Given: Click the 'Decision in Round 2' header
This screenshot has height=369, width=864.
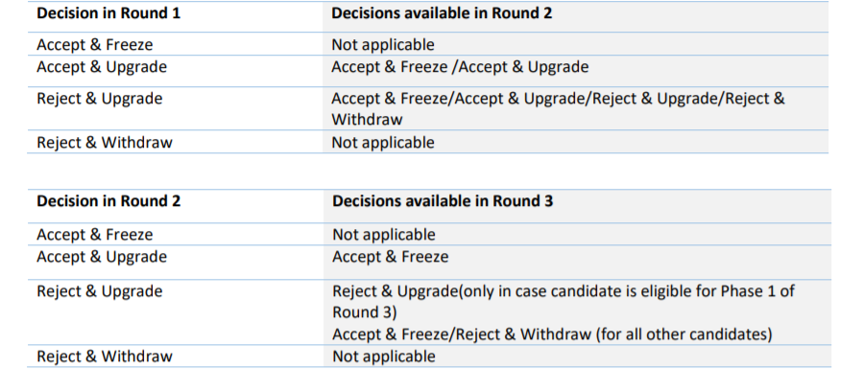Looking at the screenshot, I should pyautogui.click(x=108, y=201).
